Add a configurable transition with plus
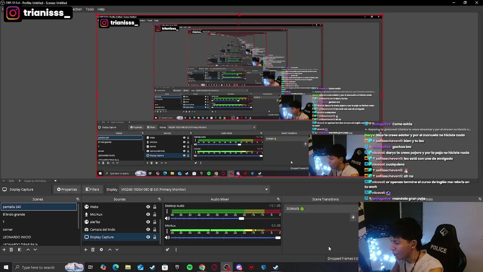 (353, 217)
